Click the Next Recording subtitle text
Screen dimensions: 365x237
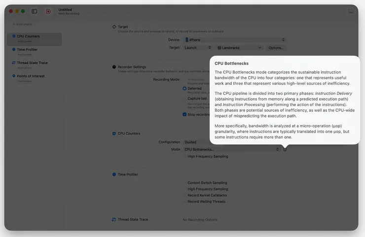(x=69, y=13)
